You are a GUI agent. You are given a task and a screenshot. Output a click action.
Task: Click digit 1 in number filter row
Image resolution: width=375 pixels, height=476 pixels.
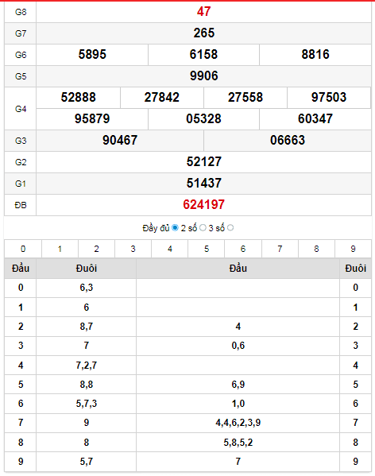60,249
